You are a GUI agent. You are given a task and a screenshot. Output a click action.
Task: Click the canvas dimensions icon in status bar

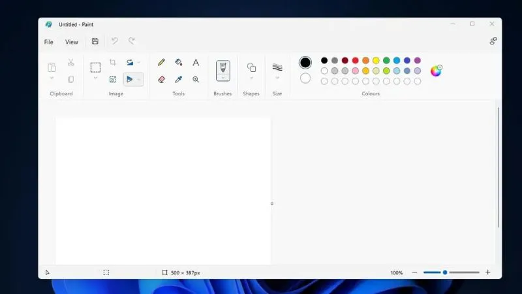pos(165,272)
